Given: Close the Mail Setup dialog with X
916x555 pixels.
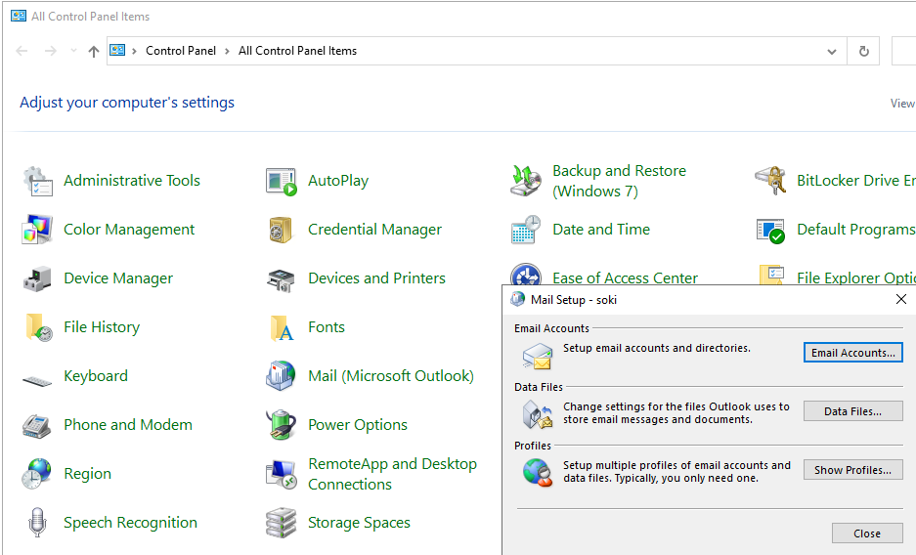Looking at the screenshot, I should pos(900,299).
